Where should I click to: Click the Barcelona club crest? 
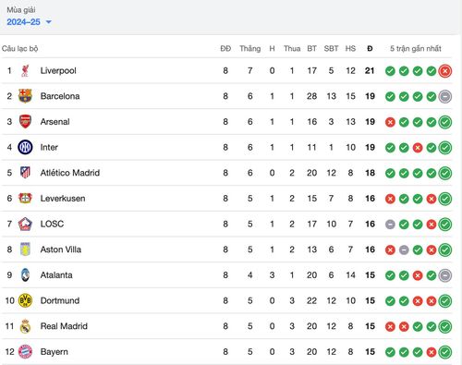25,96
